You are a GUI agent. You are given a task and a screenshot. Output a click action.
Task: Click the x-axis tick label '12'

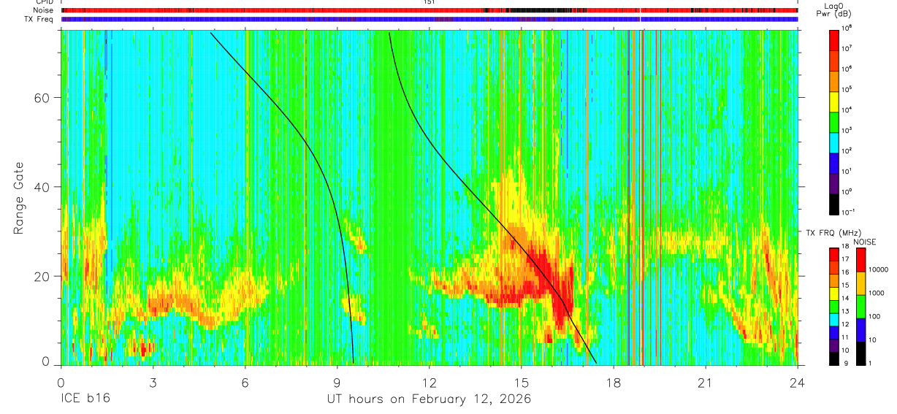click(429, 383)
